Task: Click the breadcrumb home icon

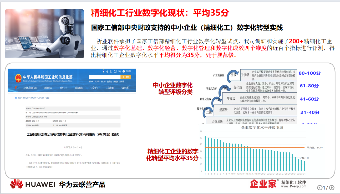Action: (x=17, y=98)
